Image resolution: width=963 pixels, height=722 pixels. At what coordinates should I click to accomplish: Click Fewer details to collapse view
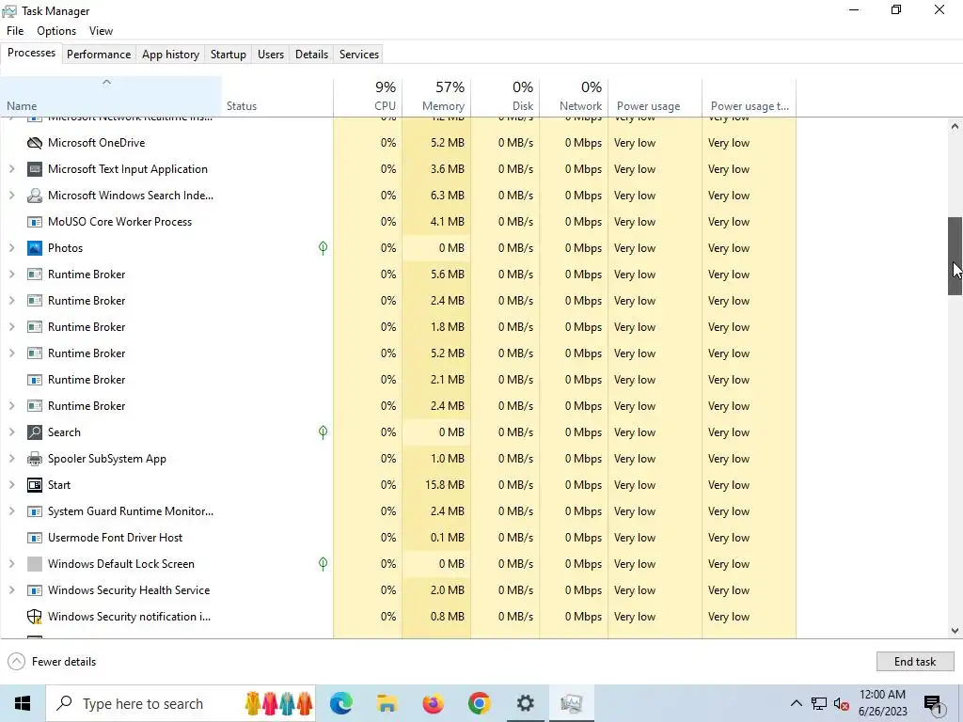(x=53, y=661)
